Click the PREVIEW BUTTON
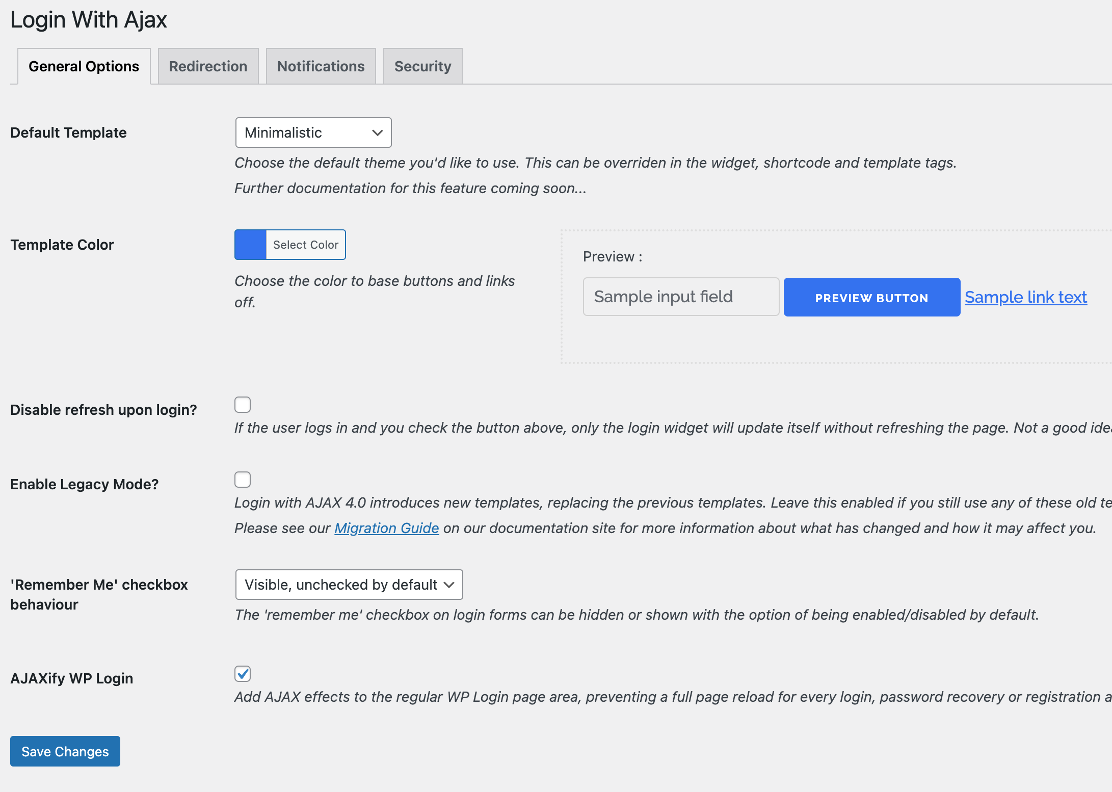 click(872, 297)
